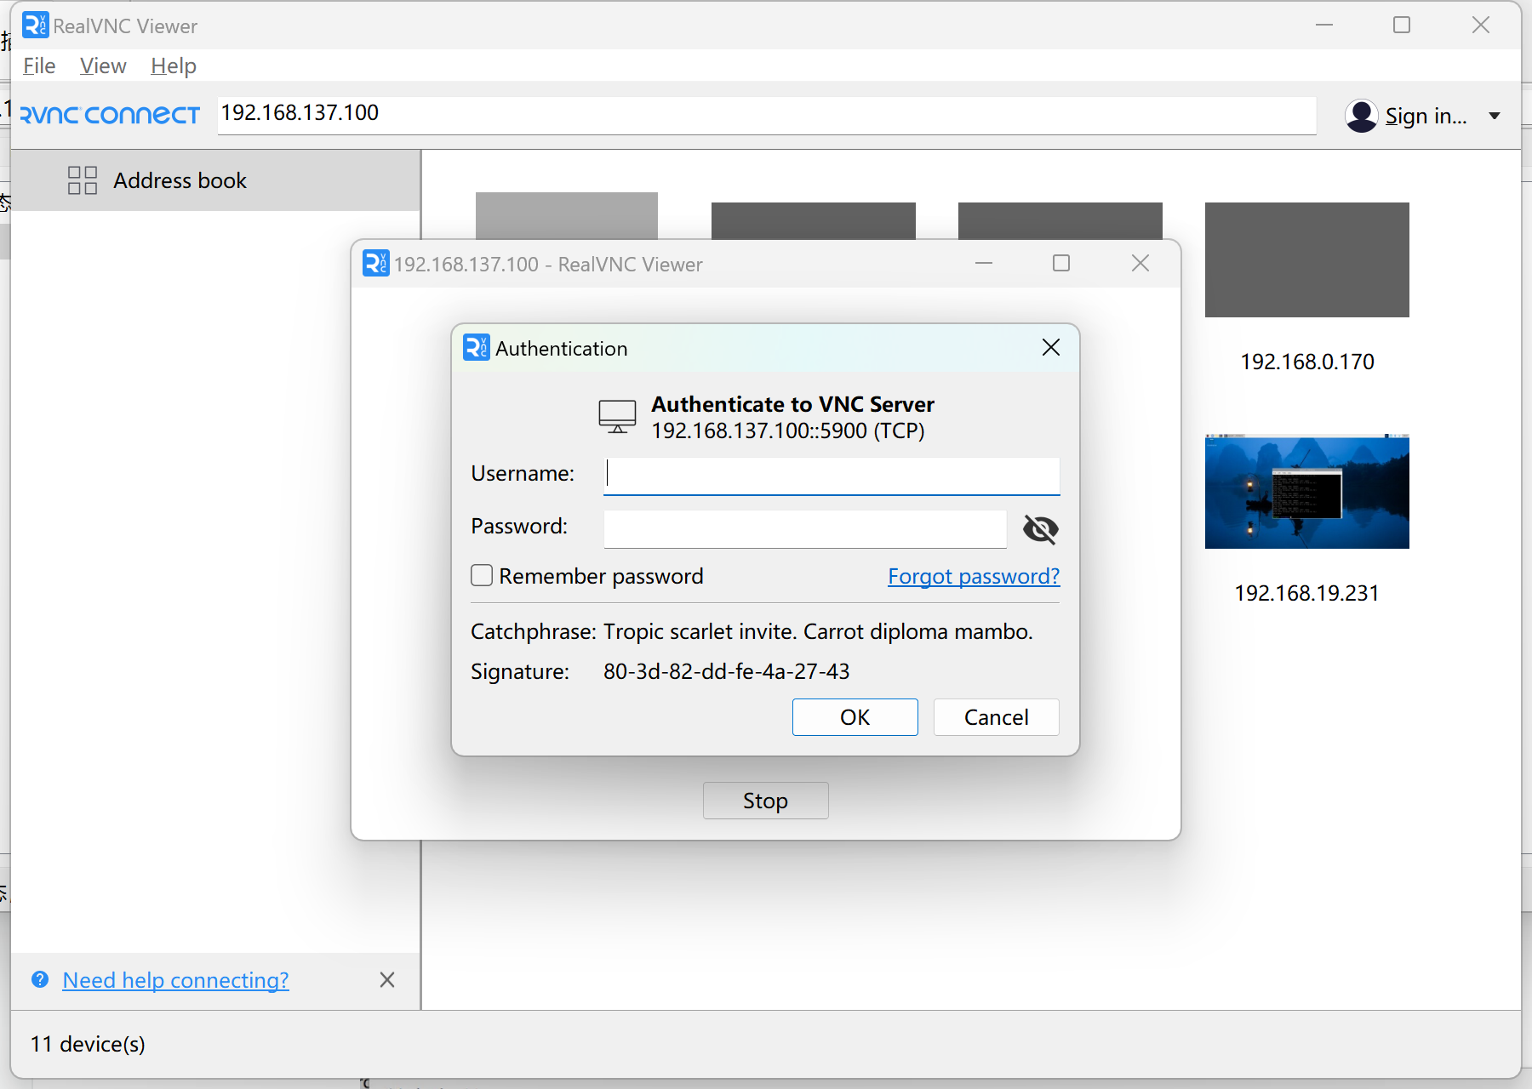1532x1089 pixels.
Task: Focus the Password input field
Action: (x=805, y=528)
